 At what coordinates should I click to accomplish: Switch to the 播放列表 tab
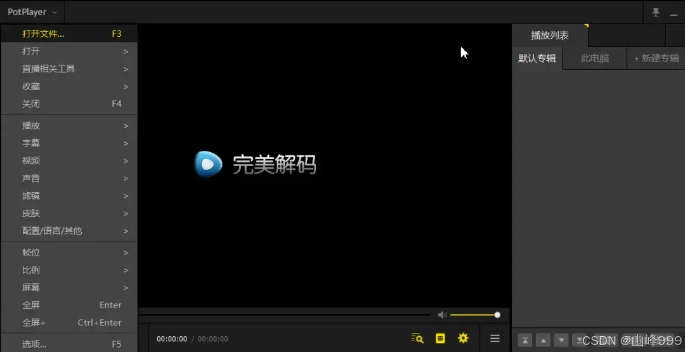[550, 36]
